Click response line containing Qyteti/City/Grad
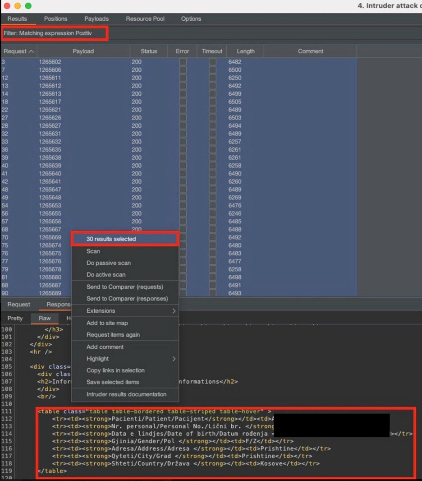This screenshot has height=481, width=422. pos(182,456)
